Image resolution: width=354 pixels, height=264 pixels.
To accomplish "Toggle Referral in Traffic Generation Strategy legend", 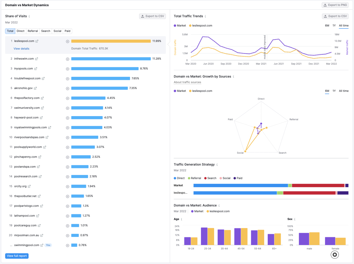I will 194,178.
